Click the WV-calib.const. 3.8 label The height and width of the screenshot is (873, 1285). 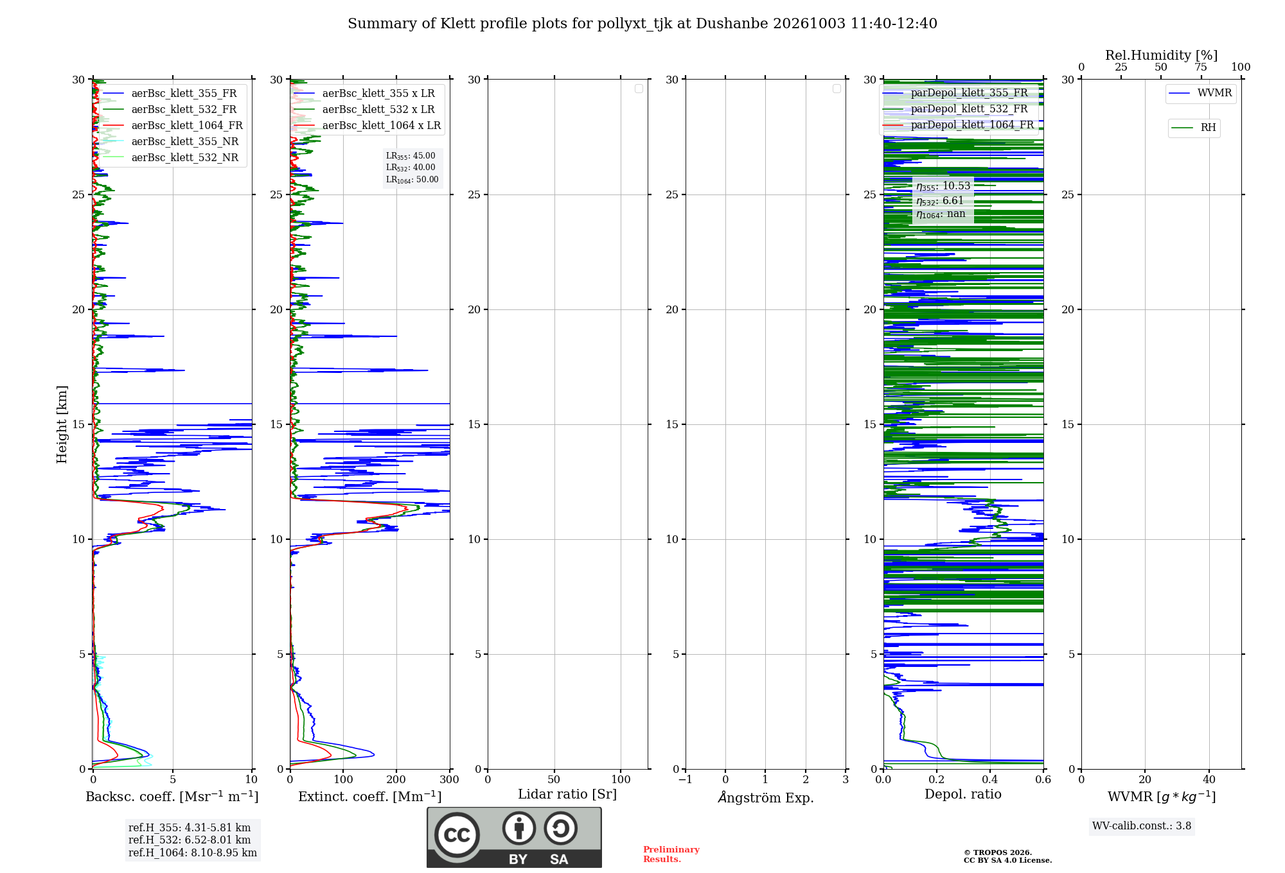click(1142, 826)
